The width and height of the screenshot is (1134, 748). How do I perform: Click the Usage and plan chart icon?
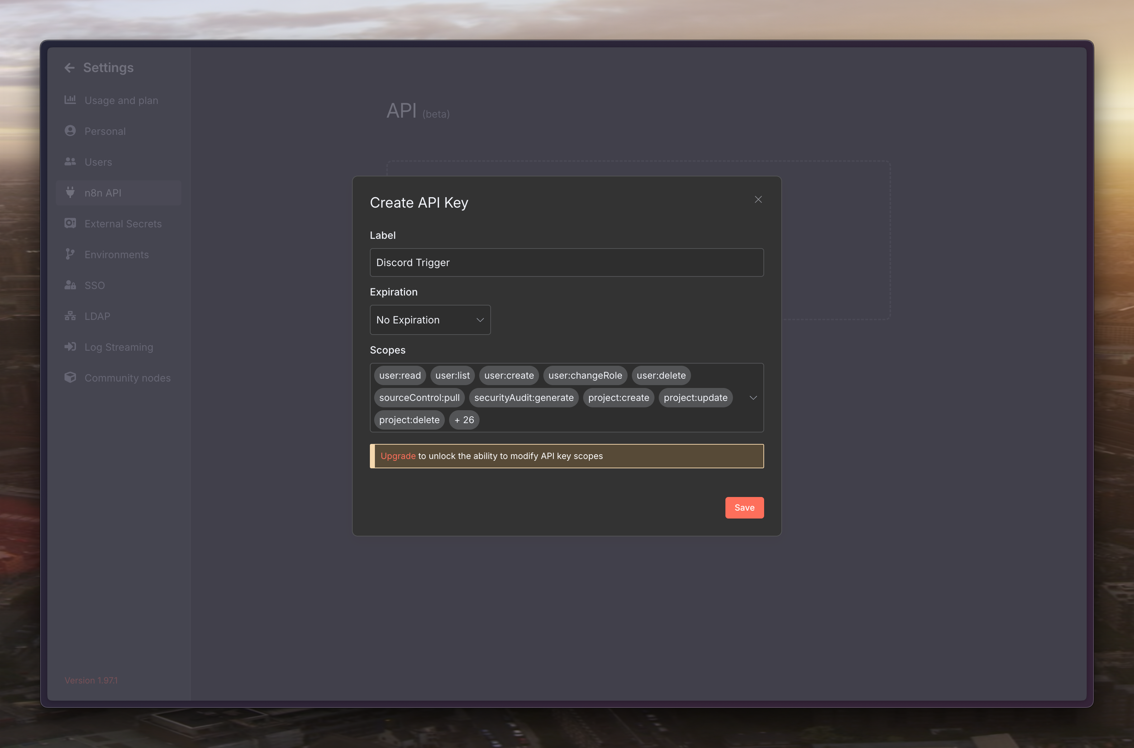pyautogui.click(x=70, y=100)
